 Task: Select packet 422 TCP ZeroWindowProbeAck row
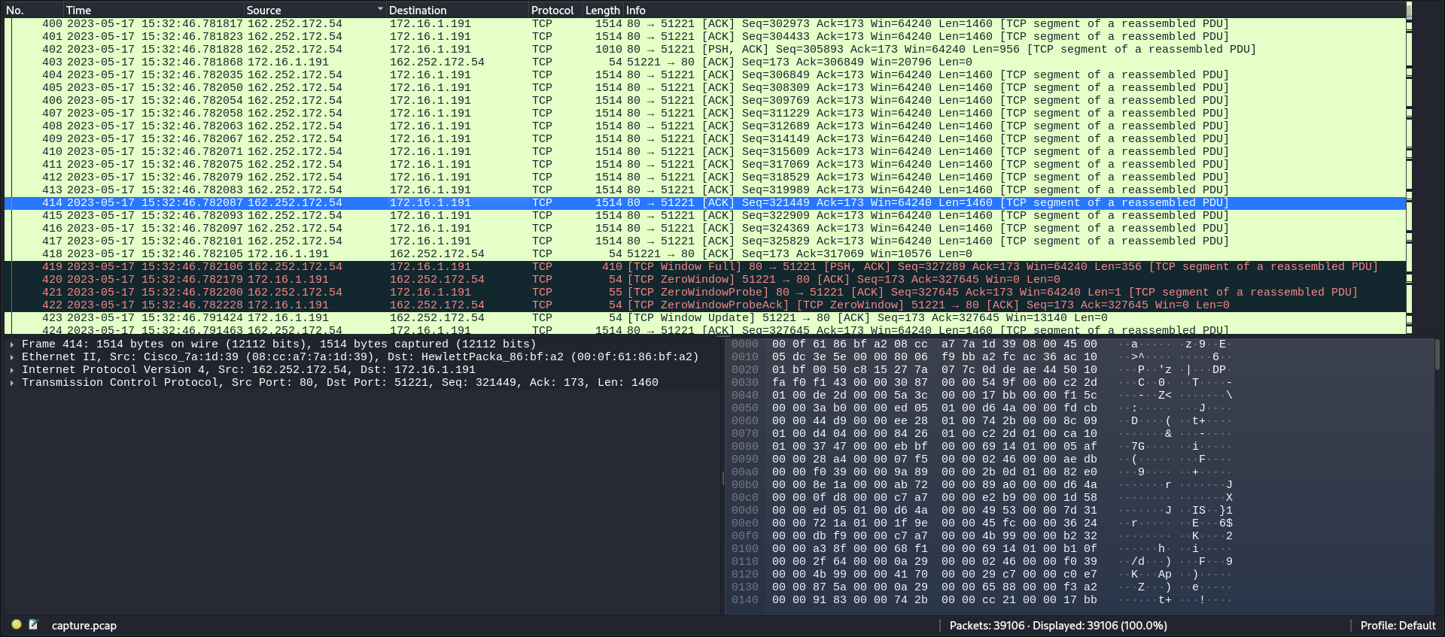tap(705, 305)
